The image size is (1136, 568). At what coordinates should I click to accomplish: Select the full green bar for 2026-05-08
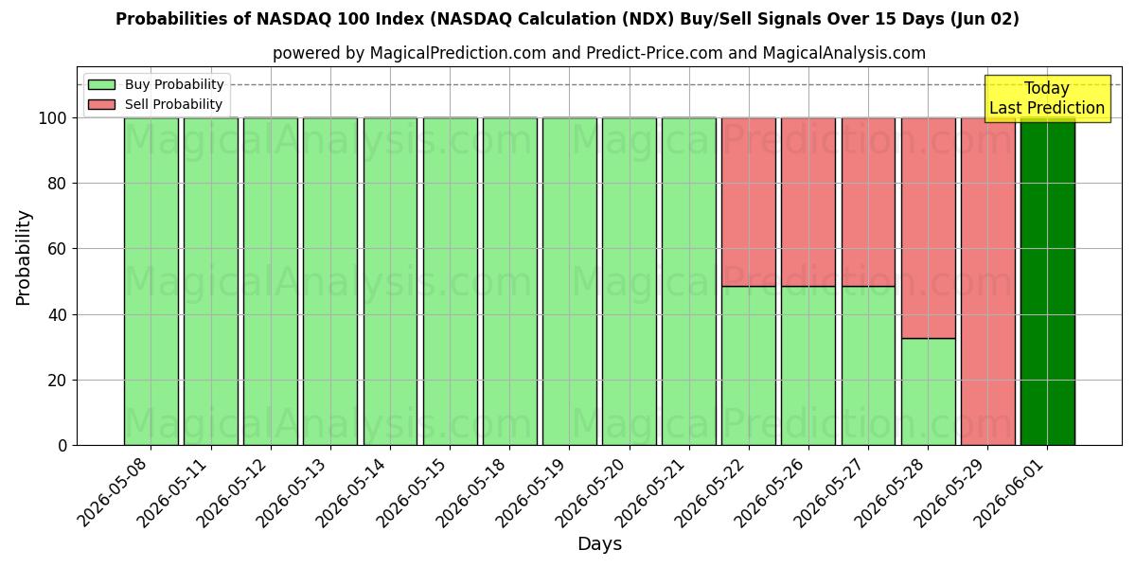151,281
